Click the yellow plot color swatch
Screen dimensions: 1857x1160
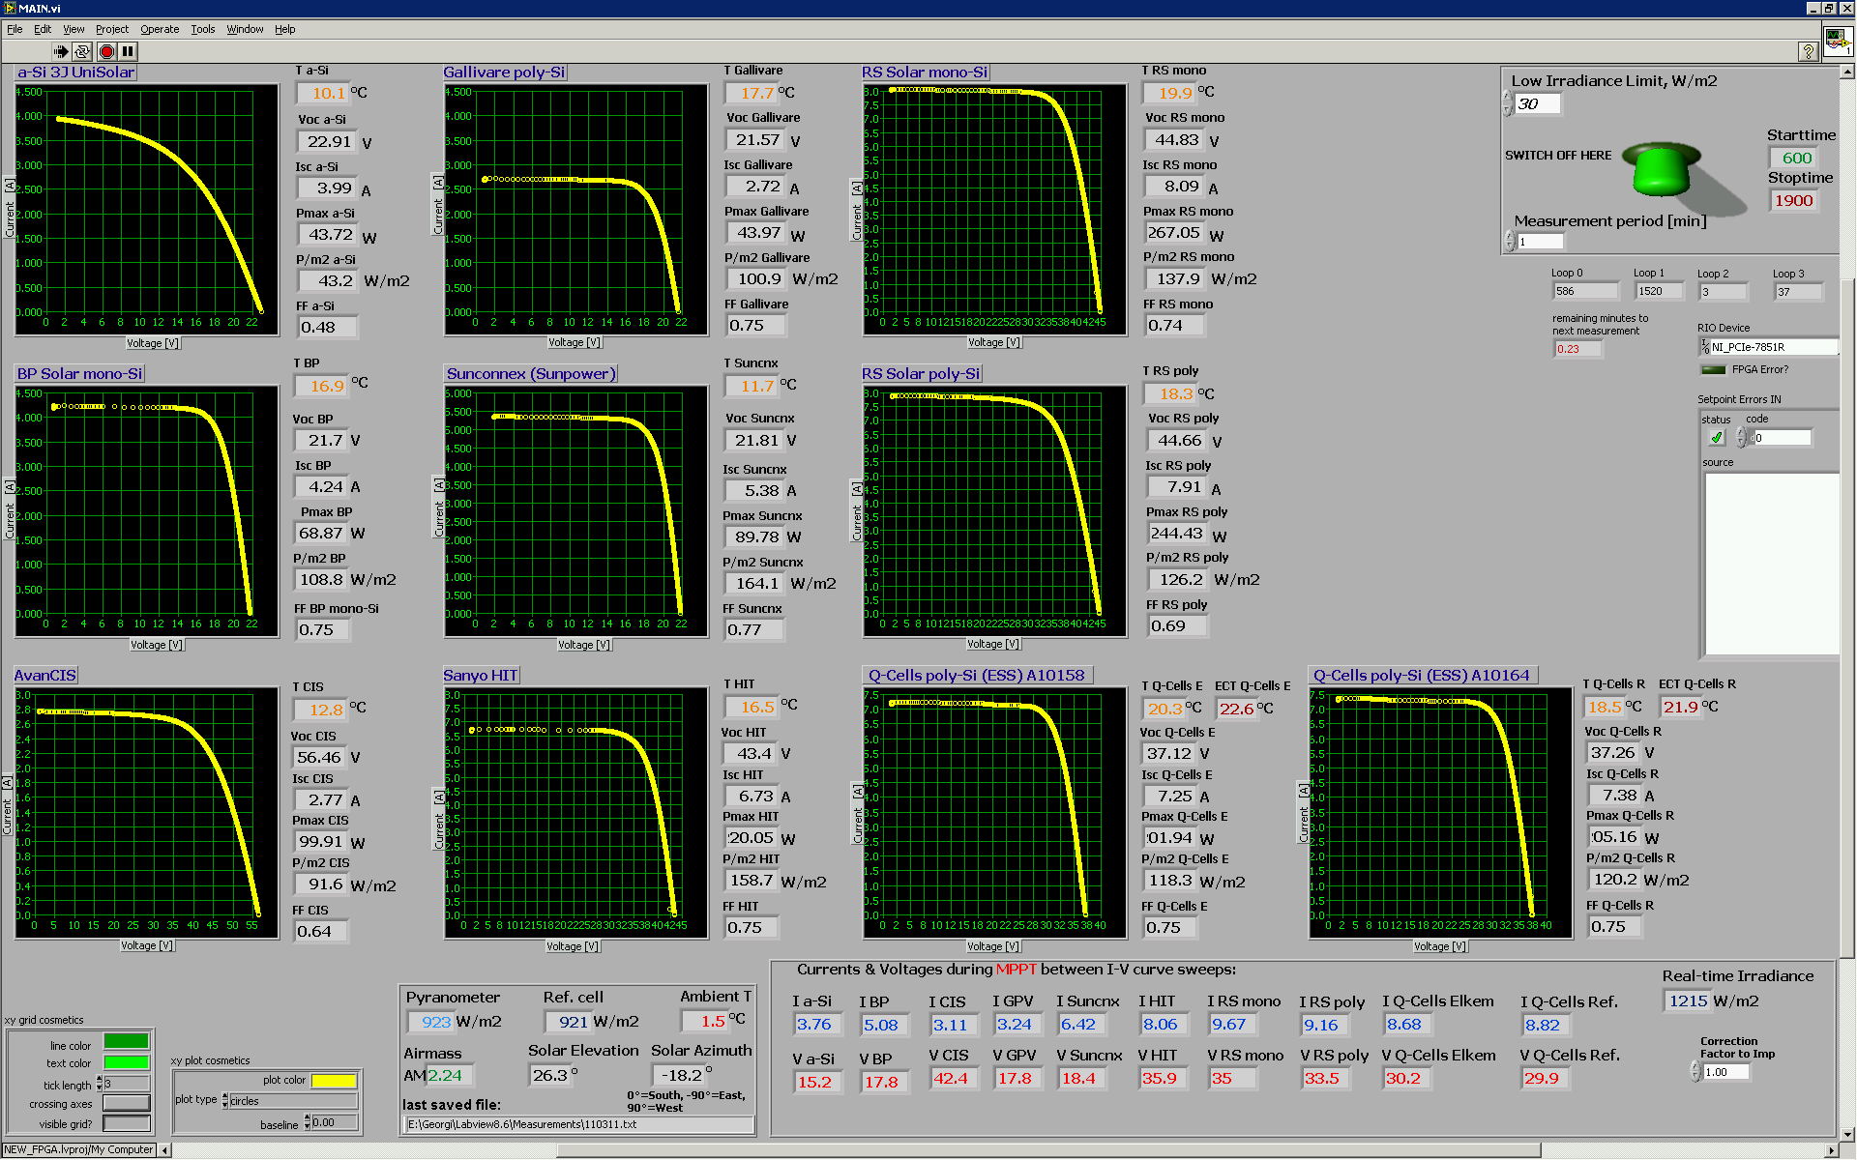click(334, 1080)
